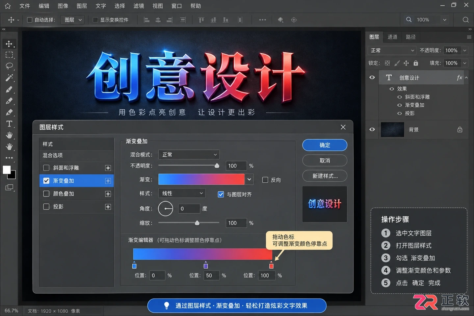Open the 滤镜 menu
Image resolution: width=474 pixels, height=316 pixels.
pyautogui.click(x=139, y=6)
